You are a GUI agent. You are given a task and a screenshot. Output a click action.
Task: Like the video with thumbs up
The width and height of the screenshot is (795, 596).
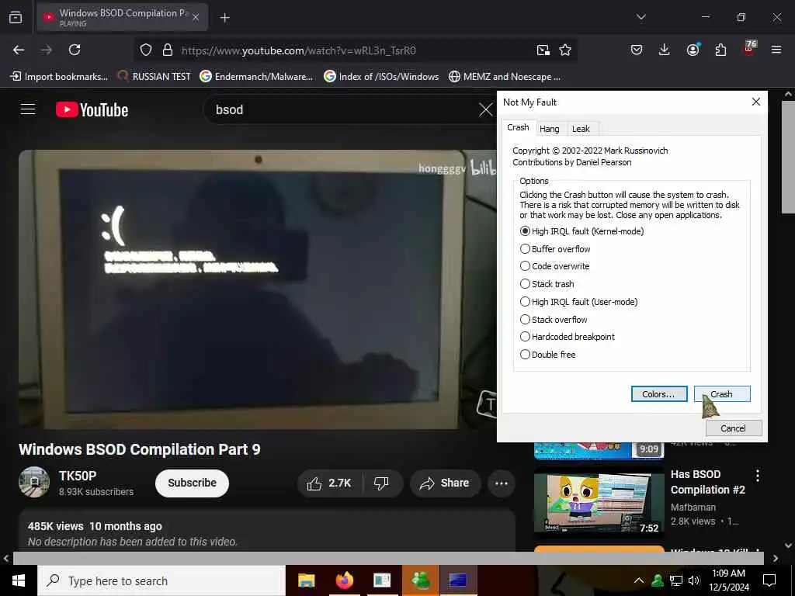pyautogui.click(x=329, y=483)
